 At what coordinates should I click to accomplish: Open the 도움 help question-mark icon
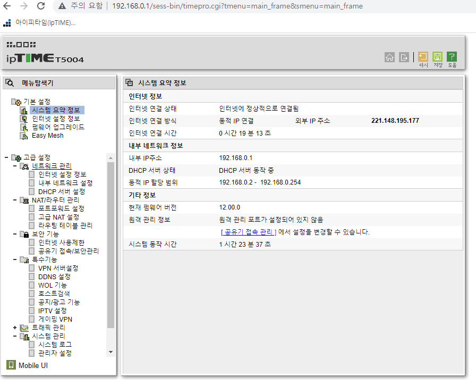[x=452, y=57]
